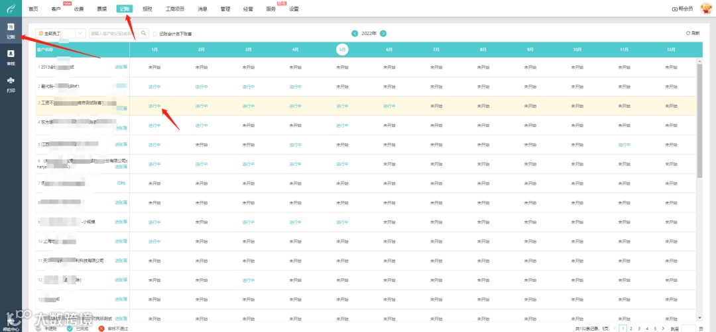Open the 消息 top menu
Viewport: 716px width, 332px height.
[x=203, y=9]
